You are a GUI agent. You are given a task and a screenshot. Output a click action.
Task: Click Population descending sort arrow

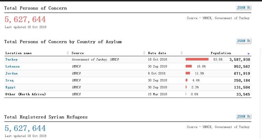coord(248,54)
